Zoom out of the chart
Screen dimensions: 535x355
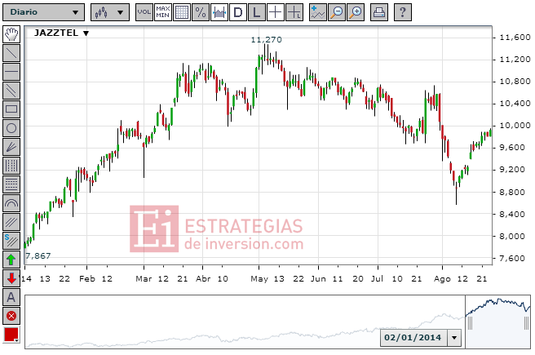337,12
